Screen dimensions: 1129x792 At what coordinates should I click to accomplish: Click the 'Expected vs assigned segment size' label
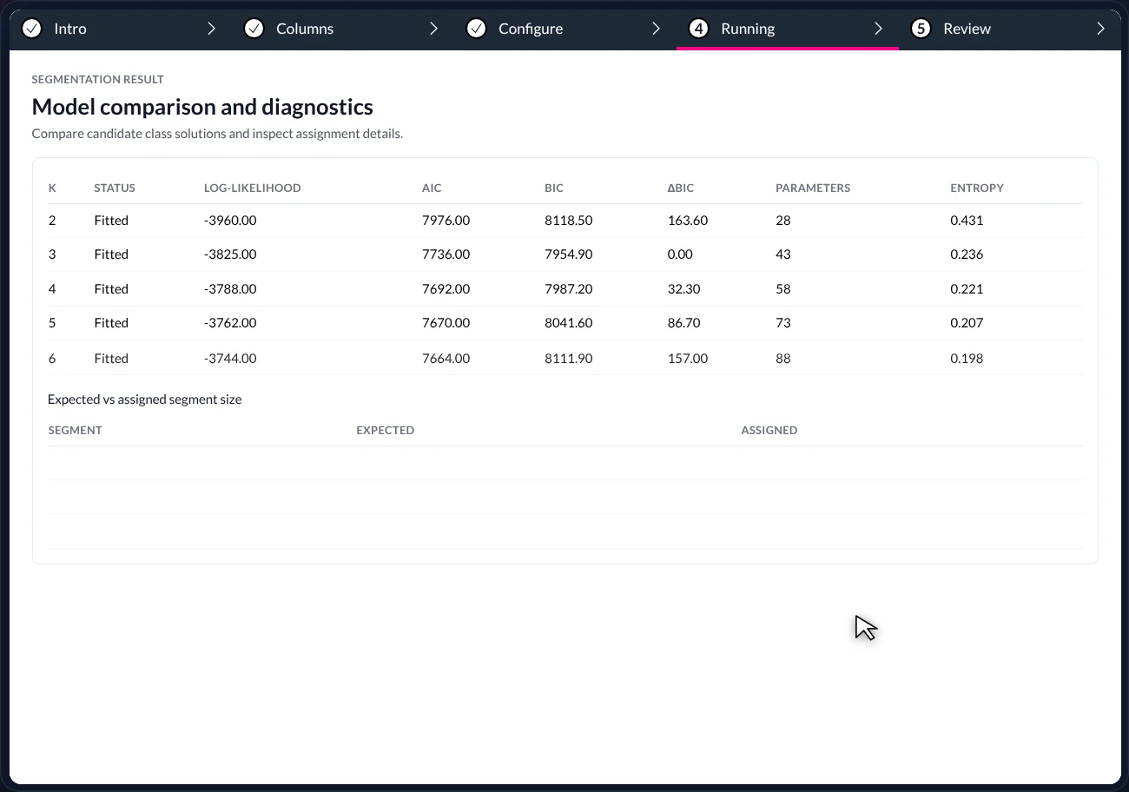[x=145, y=399]
